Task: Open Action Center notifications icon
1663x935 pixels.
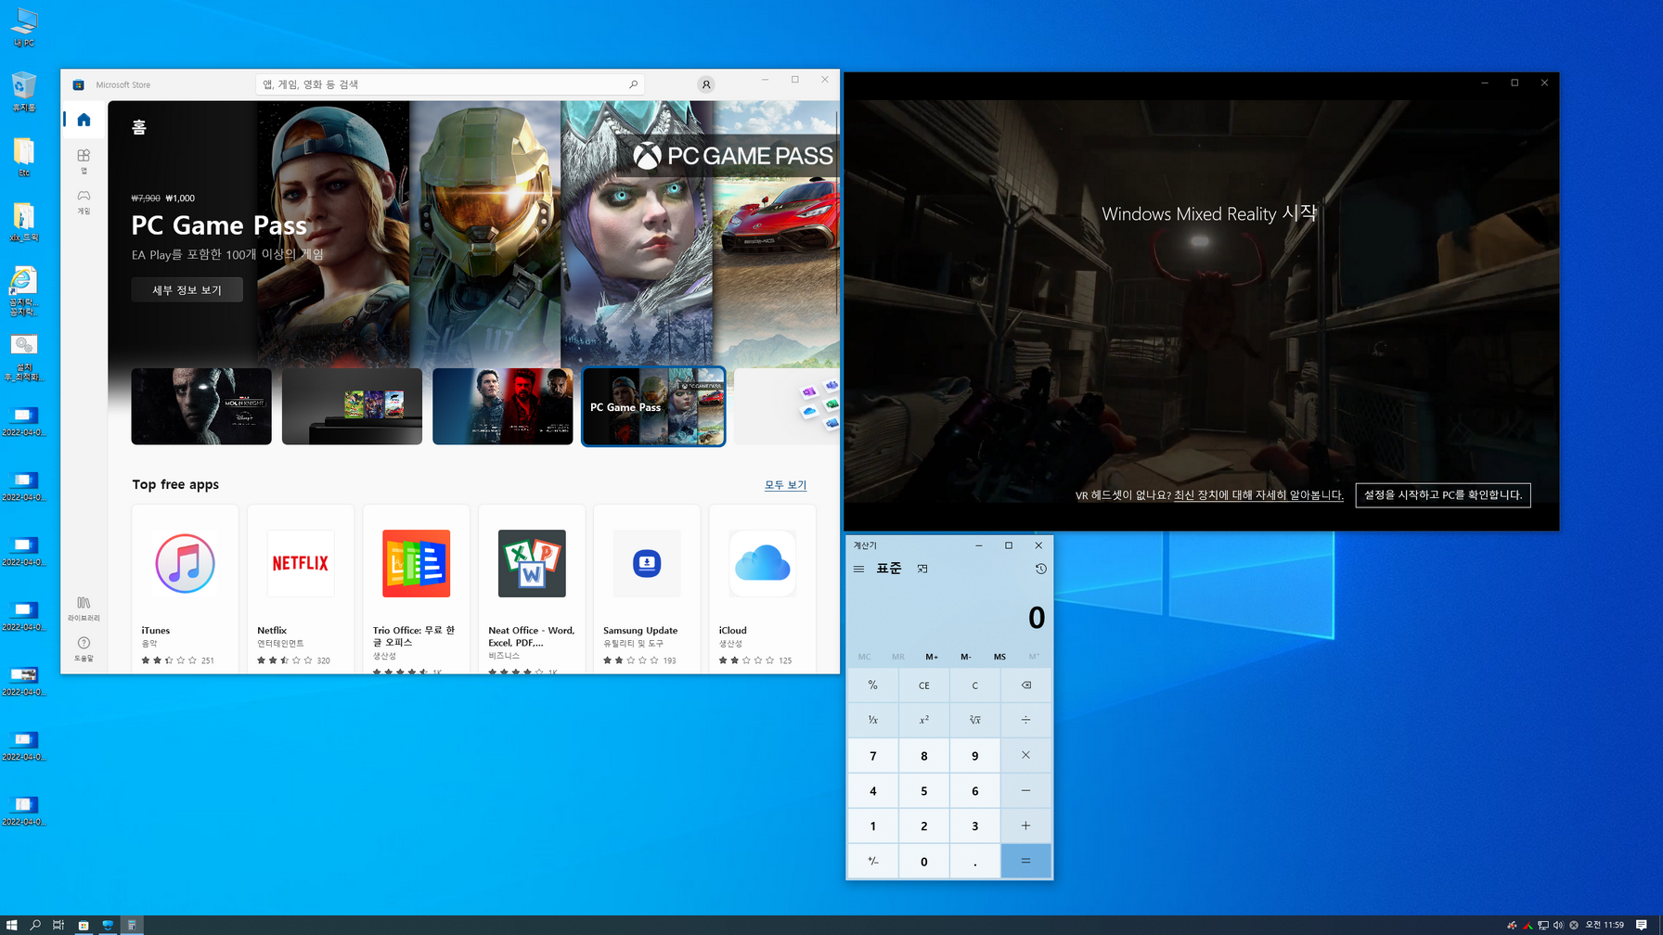Action: (x=1641, y=925)
